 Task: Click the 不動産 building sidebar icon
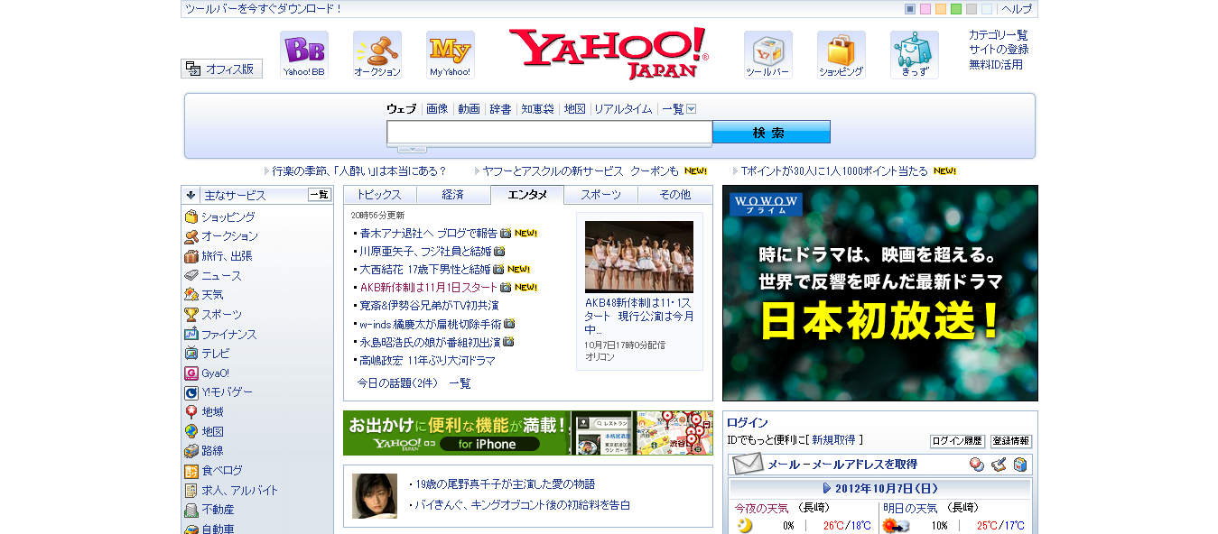(x=191, y=510)
